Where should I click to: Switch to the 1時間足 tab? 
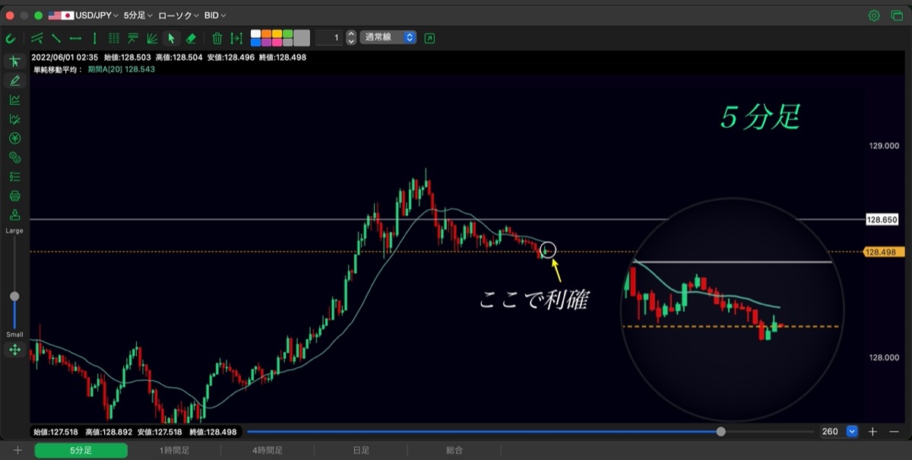click(x=174, y=451)
